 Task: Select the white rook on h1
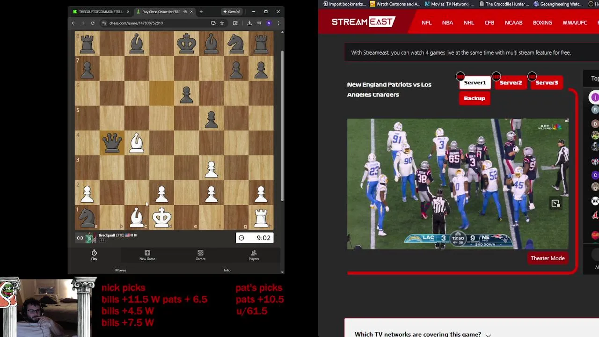pyautogui.click(x=261, y=217)
